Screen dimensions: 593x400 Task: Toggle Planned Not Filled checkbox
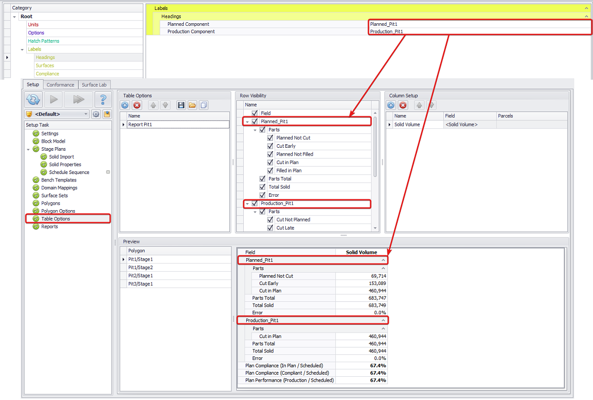click(270, 154)
